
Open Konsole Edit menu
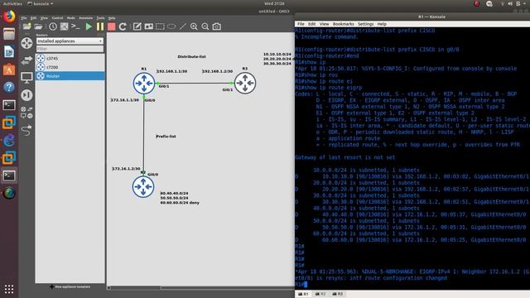coord(312,24)
